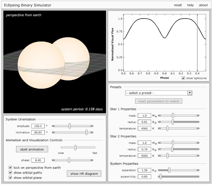Click Star 1 mass input field

144,116
